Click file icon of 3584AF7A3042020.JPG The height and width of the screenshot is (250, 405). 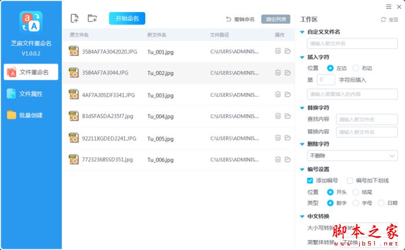coord(74,51)
